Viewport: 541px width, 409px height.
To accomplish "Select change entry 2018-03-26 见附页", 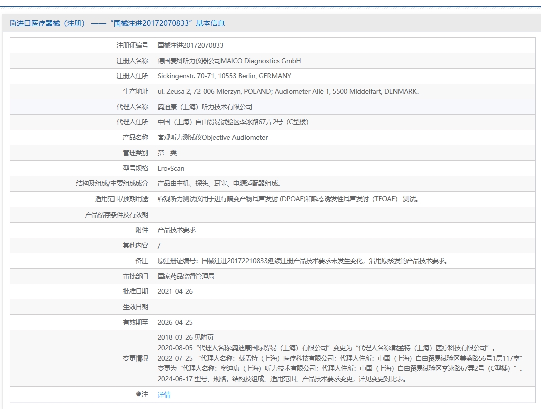I will (186, 337).
